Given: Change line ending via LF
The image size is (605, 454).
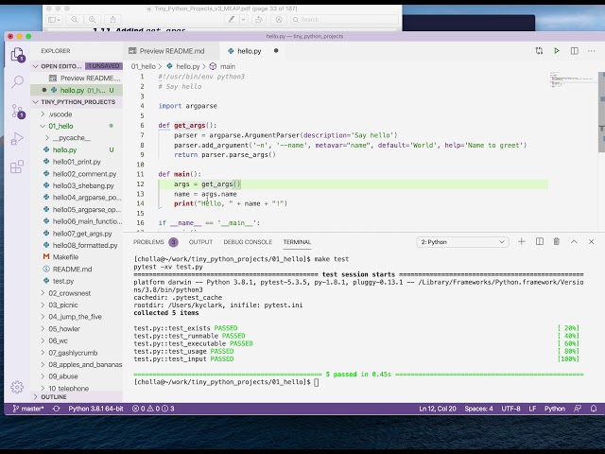Looking at the screenshot, I should point(532,409).
